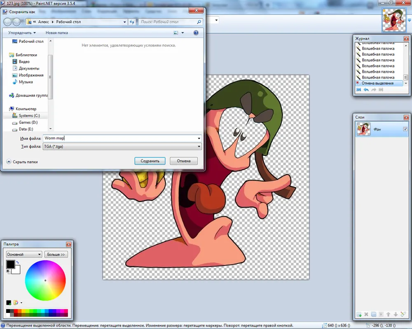Collapse folders with Скрыть папки
The width and height of the screenshot is (412, 329).
click(x=22, y=162)
